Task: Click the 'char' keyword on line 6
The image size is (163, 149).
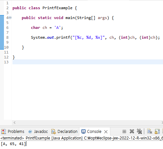Action: [36, 28]
